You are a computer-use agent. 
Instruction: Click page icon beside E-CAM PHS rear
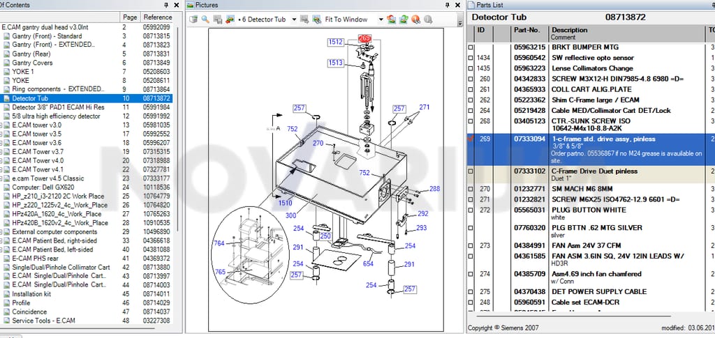pos(7,259)
